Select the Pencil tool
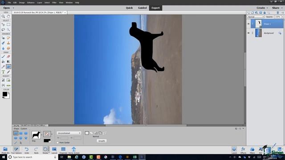285x160 pixels. (x=8, y=72)
